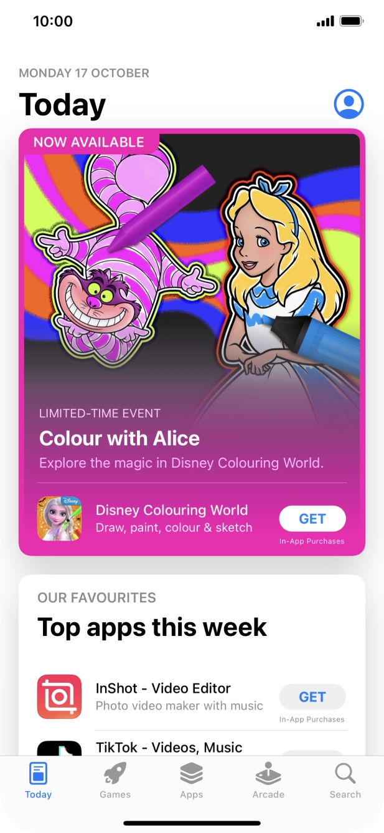Screen dimensions: 384x833
Task: Tap the Disney Colouring World app icon
Action: pyautogui.click(x=59, y=518)
